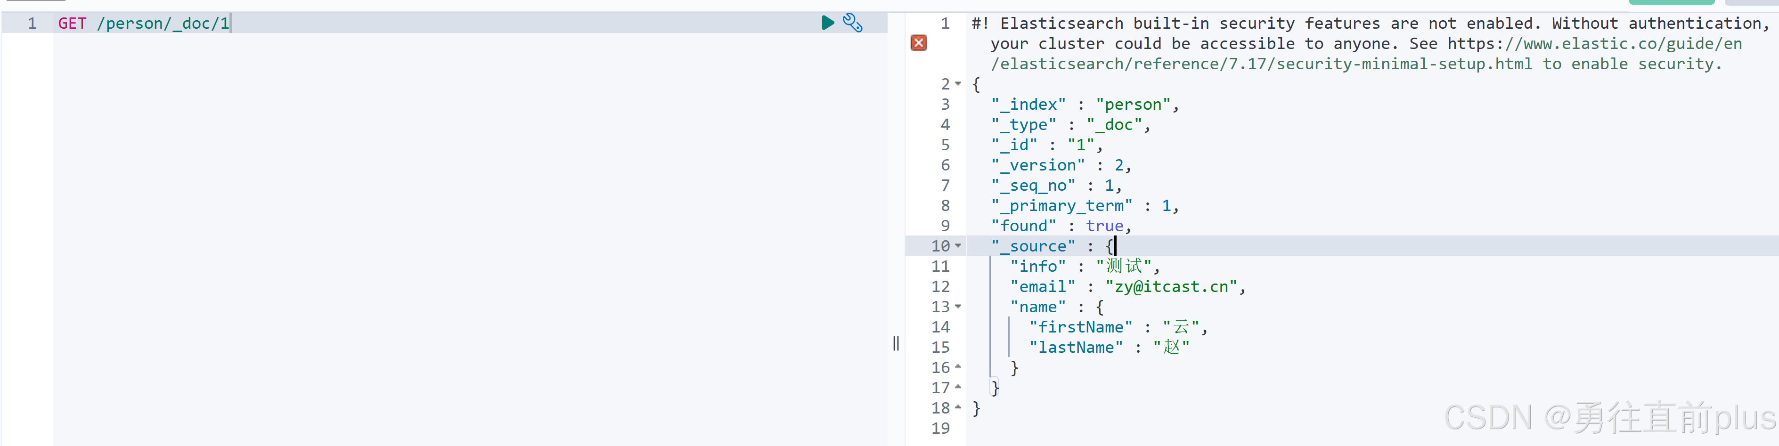Click line number 1 in request editor

click(x=32, y=24)
